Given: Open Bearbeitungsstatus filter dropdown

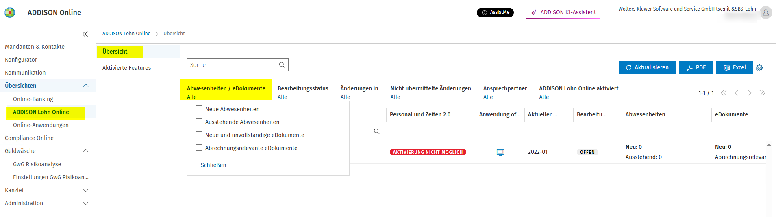Looking at the screenshot, I should pyautogui.click(x=303, y=92).
